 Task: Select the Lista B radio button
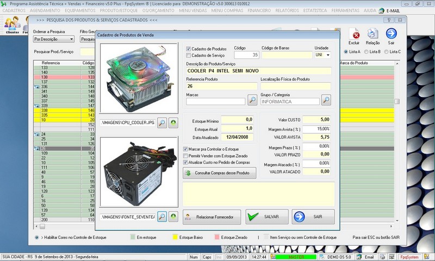(366, 52)
